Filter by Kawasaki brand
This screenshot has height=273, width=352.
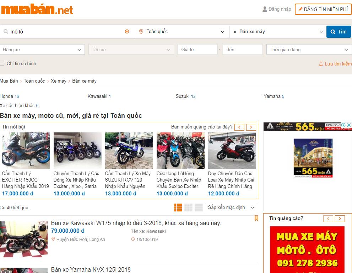tap(99, 96)
